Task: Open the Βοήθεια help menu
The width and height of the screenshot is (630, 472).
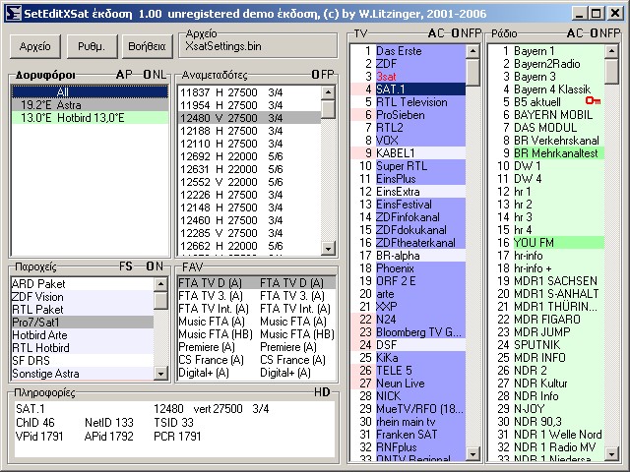Action: [x=146, y=46]
